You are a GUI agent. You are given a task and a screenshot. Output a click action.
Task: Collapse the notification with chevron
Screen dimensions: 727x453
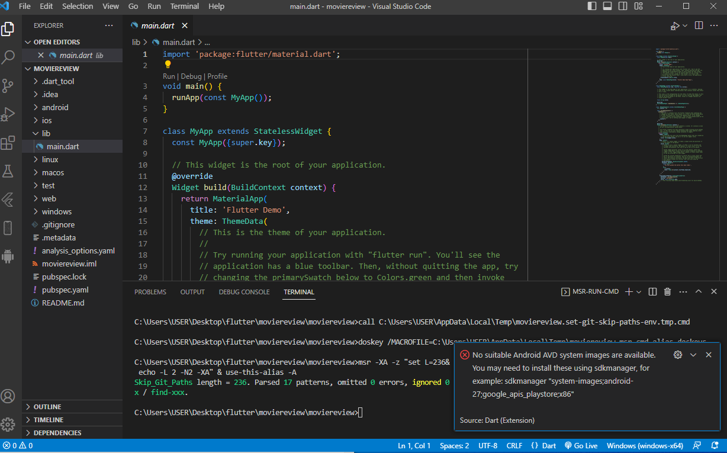click(x=693, y=355)
